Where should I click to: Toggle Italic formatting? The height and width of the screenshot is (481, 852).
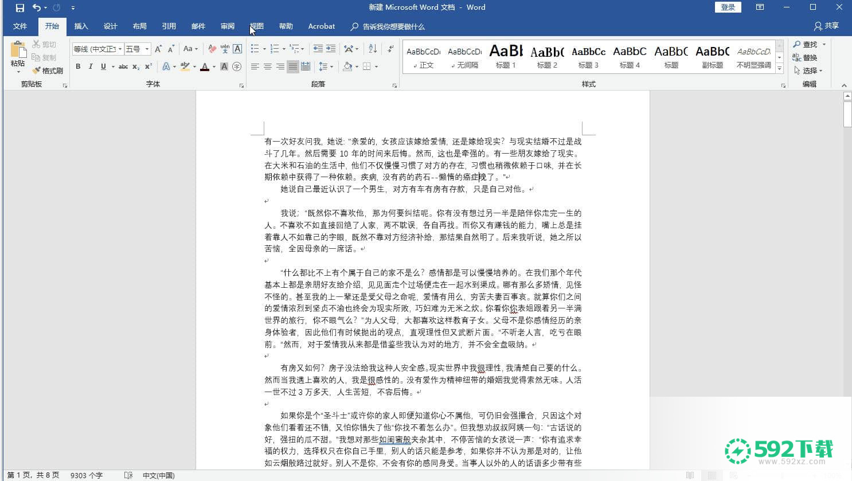91,67
